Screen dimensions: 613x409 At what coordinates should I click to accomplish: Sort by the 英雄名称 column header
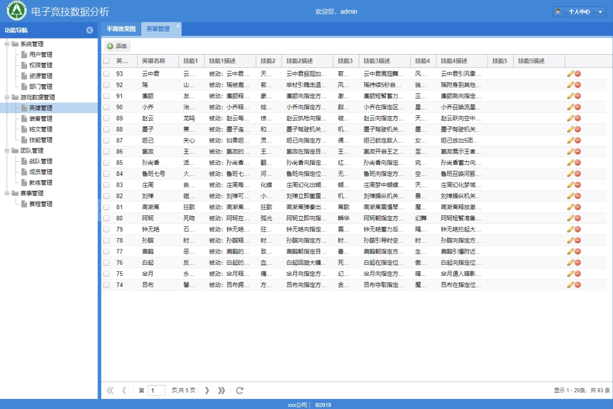pyautogui.click(x=153, y=61)
